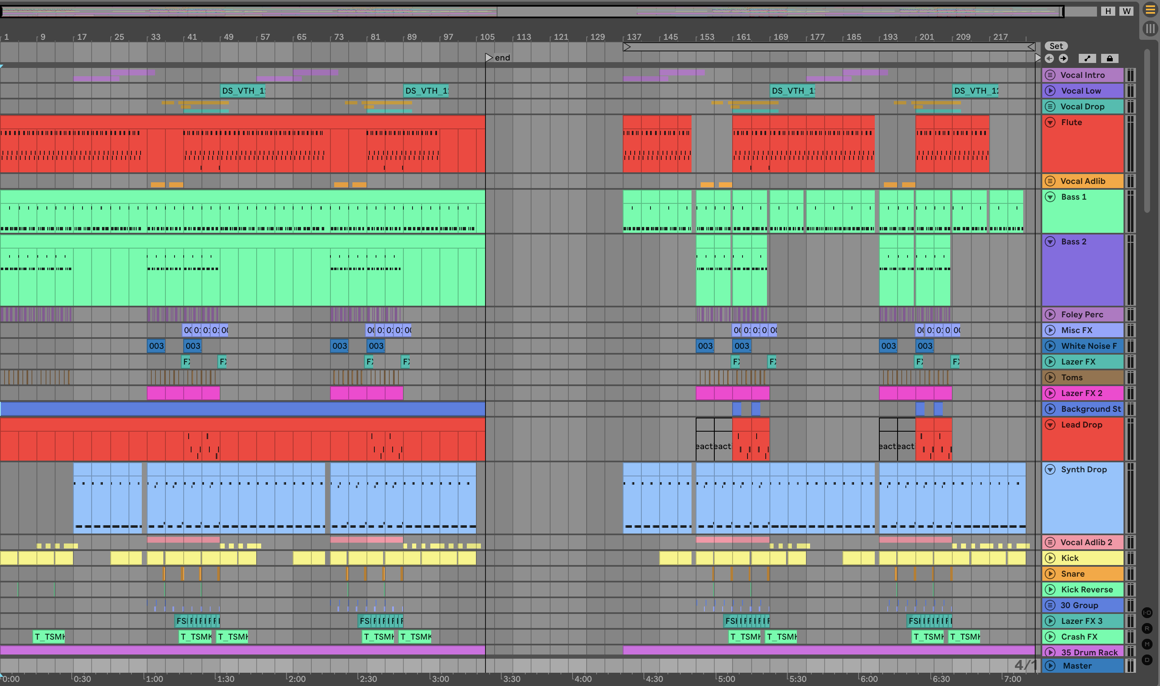Image resolution: width=1160 pixels, height=686 pixels.
Task: Toggle the Mixer (M) section visibility
Action: pyautogui.click(x=1147, y=644)
